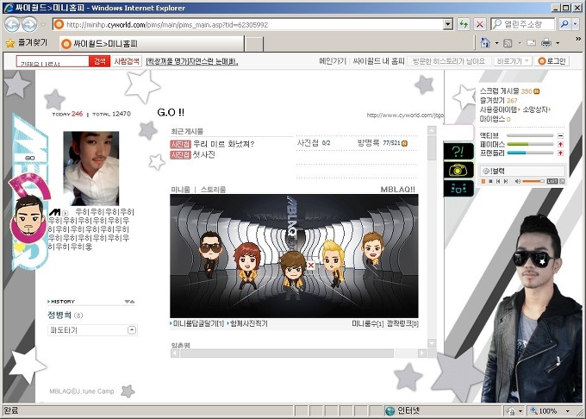Viewport: 586px width, 419px height.
Task: Select the 싸이월드>미니홈피 browser tab
Action: point(152,44)
